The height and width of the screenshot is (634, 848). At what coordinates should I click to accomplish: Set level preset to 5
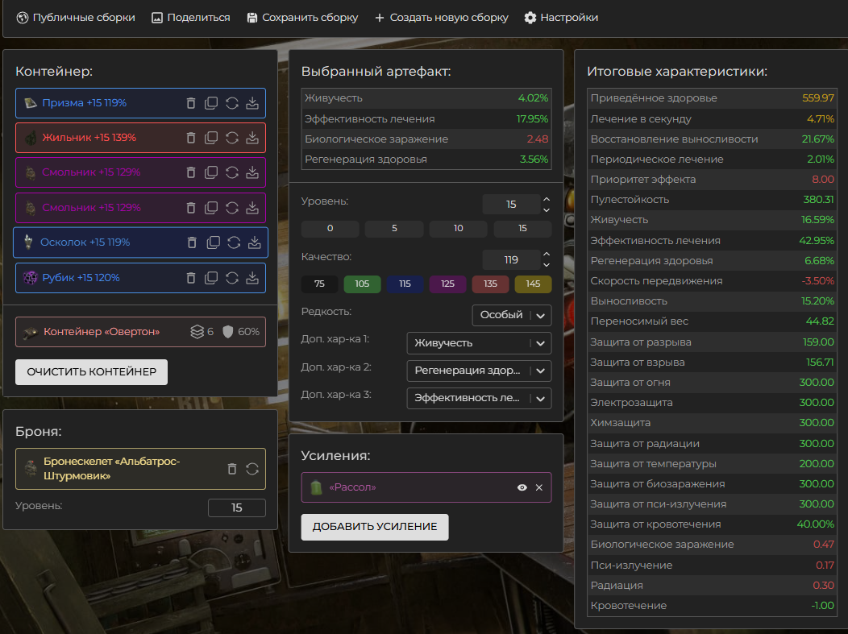394,229
